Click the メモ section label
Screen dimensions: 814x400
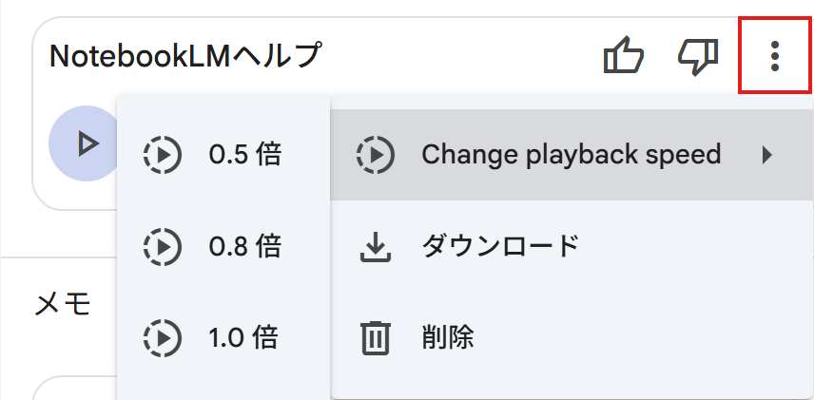click(63, 304)
